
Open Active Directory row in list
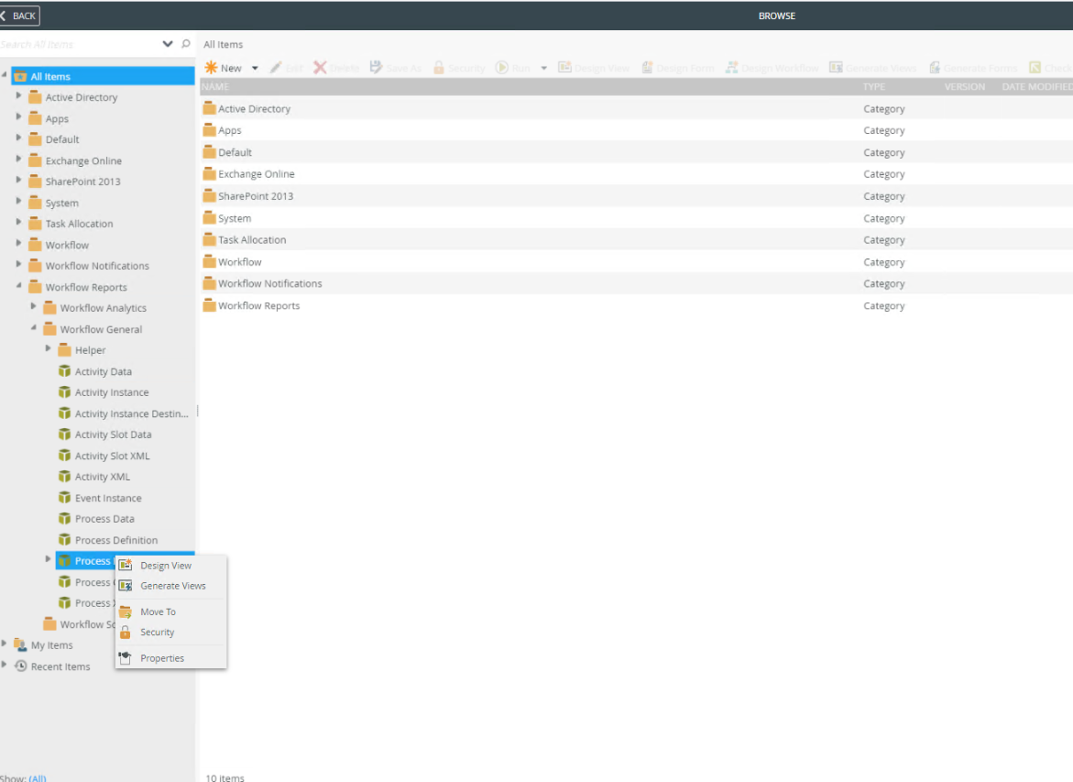coord(637,108)
